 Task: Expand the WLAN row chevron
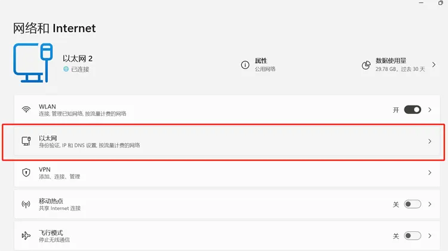(x=429, y=110)
